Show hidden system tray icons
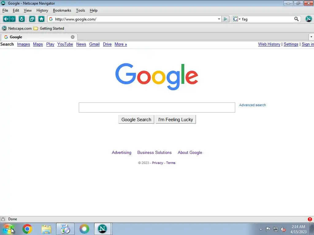 [261, 229]
